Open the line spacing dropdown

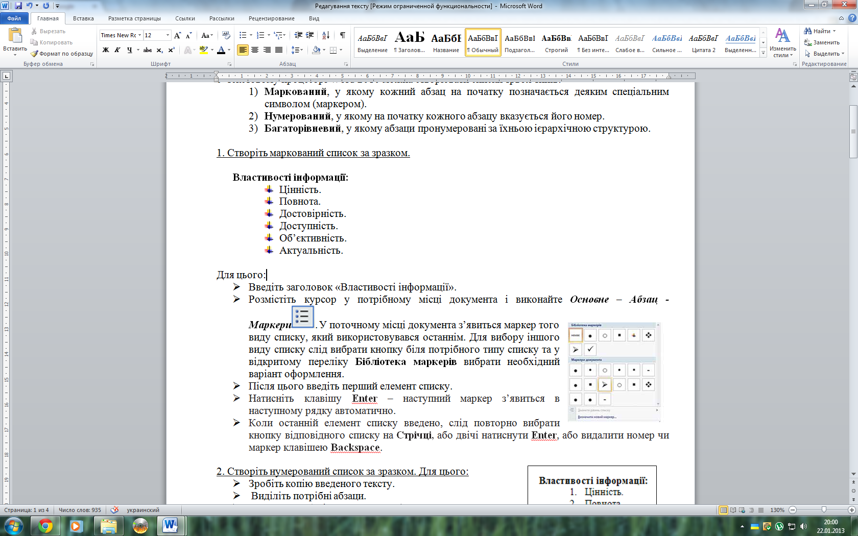(x=297, y=50)
